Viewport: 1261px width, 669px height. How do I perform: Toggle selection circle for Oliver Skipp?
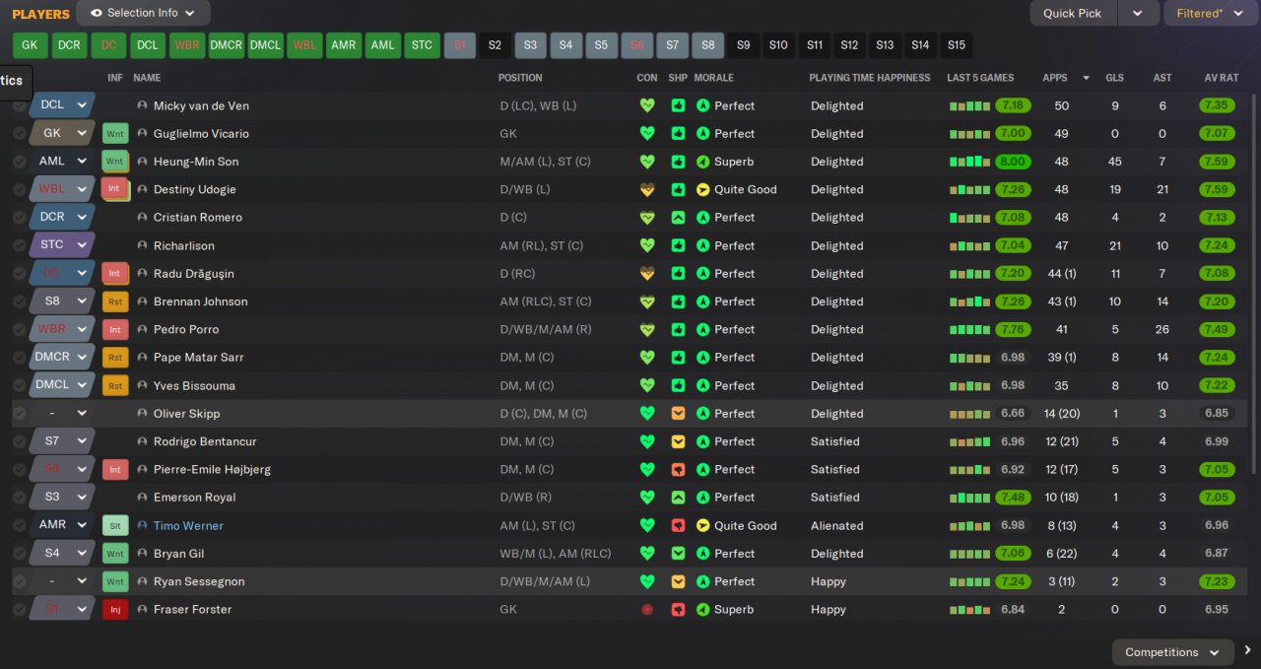pos(20,414)
